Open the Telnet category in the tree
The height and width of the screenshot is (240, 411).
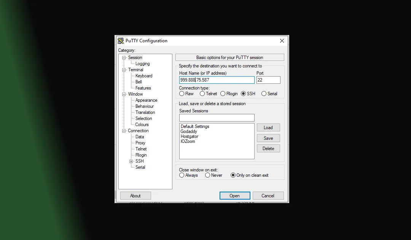(x=141, y=149)
